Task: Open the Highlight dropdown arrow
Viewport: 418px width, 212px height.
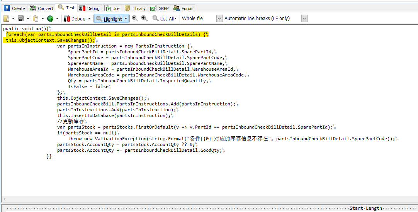Action: pos(126,19)
